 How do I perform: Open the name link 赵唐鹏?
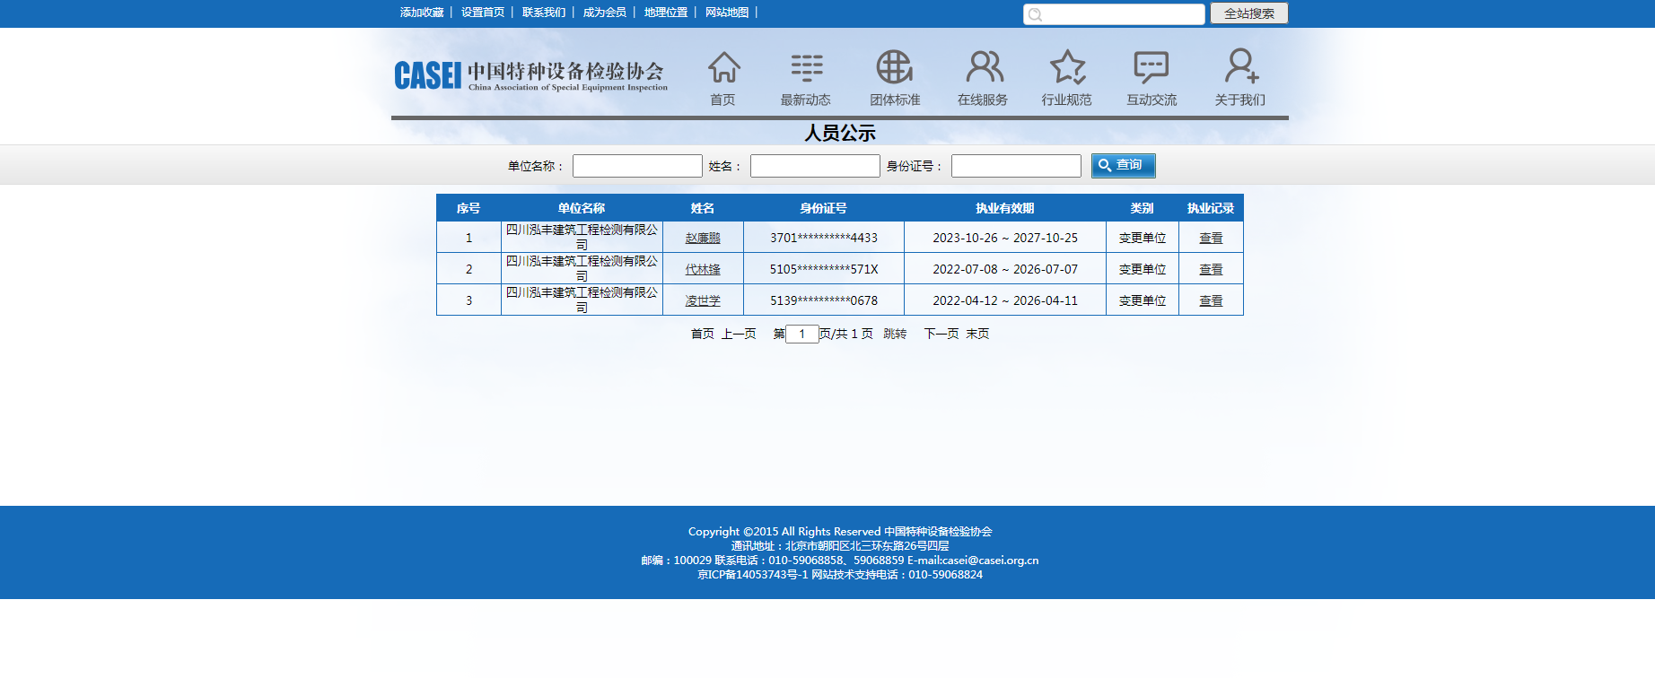703,238
